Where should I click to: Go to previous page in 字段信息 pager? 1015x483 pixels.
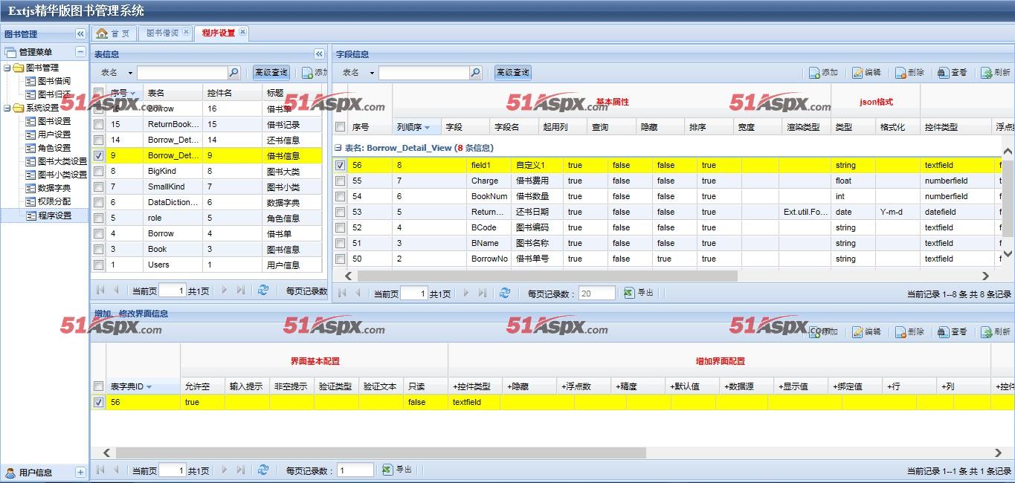click(x=358, y=293)
